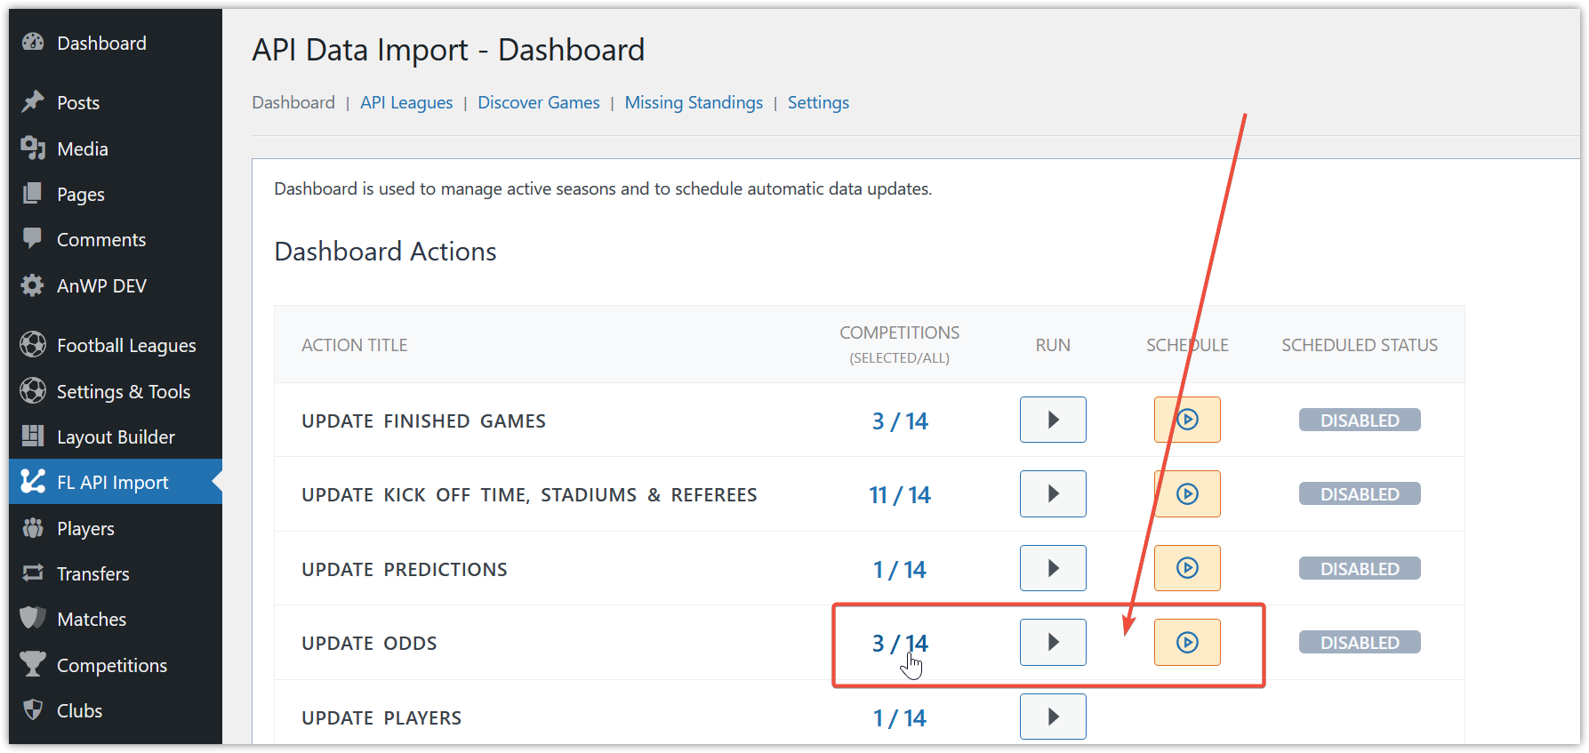Open Competitions menu item
The height and width of the screenshot is (753, 1589).
[116, 665]
